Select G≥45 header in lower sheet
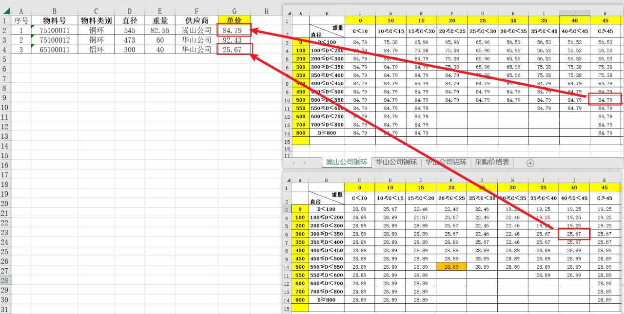624x314 pixels. point(605,198)
